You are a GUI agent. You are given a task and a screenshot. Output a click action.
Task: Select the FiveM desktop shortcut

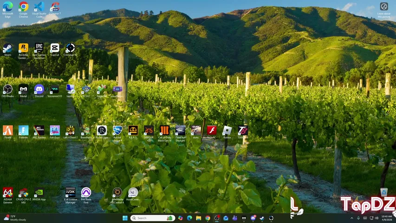click(x=7, y=132)
